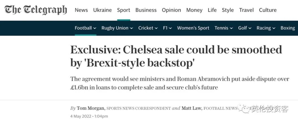Viewport: 298px width, 122px height.
Task: Go to the Ukraine section
Action: (x=102, y=10)
